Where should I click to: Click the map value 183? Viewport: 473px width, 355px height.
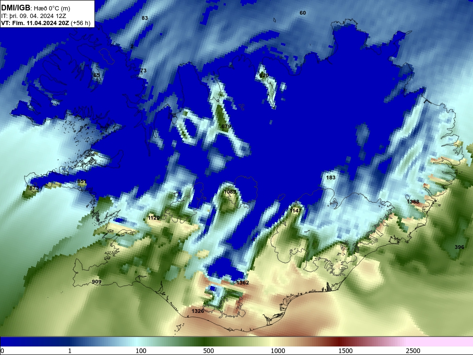tap(331, 177)
